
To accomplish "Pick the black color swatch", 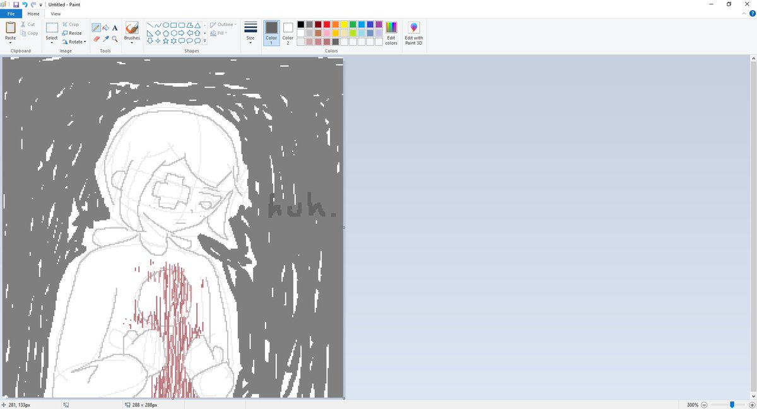I will click(301, 25).
